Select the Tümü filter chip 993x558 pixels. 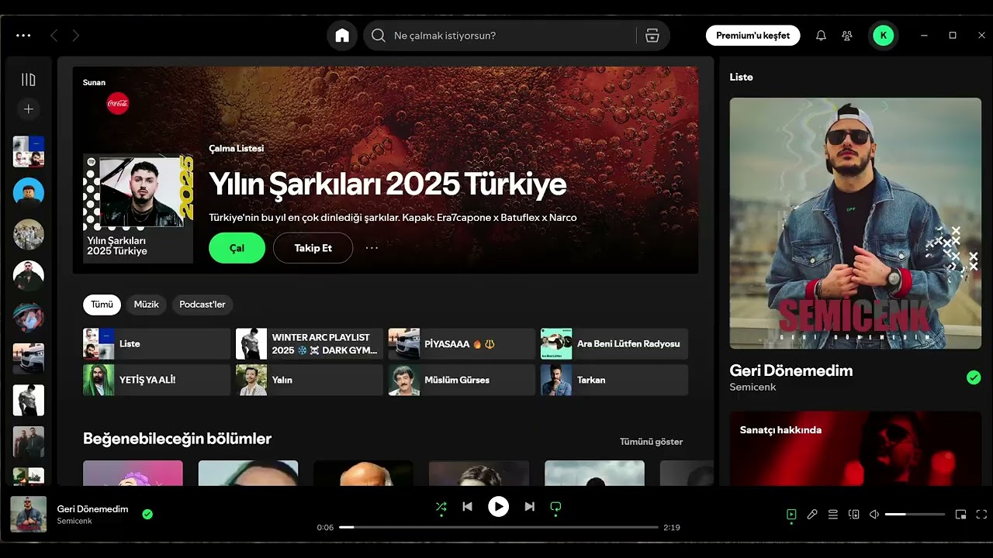(x=102, y=305)
